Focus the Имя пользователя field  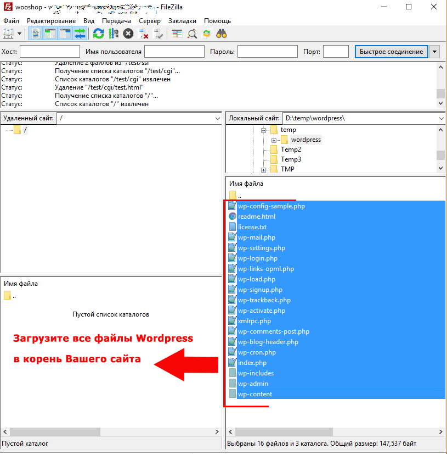click(x=174, y=52)
